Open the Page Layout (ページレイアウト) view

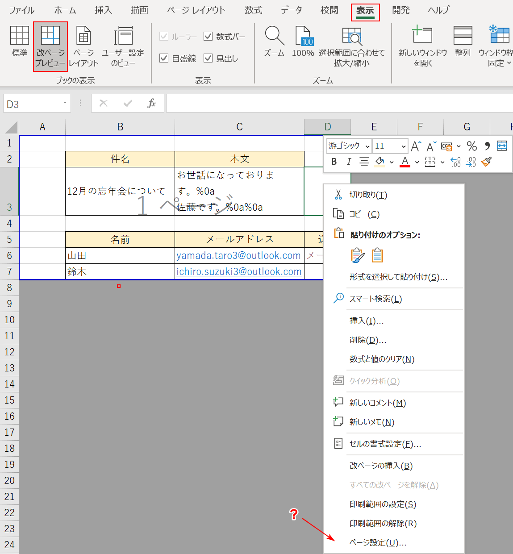coord(83,46)
